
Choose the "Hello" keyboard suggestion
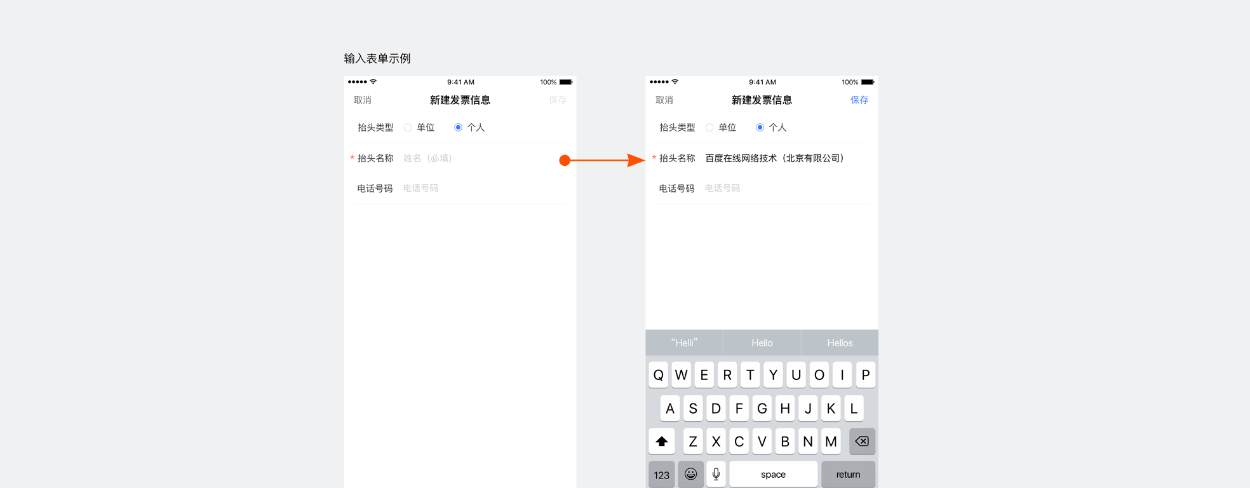(x=762, y=343)
